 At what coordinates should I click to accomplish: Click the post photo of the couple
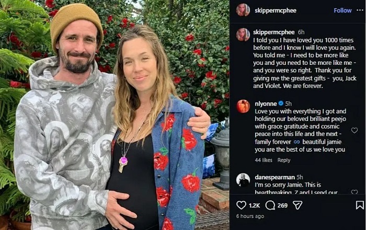coord(115,115)
